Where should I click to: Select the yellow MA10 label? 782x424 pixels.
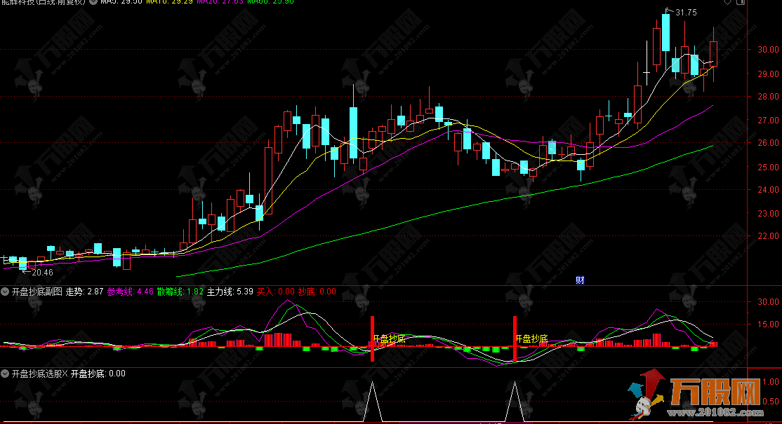click(170, 3)
